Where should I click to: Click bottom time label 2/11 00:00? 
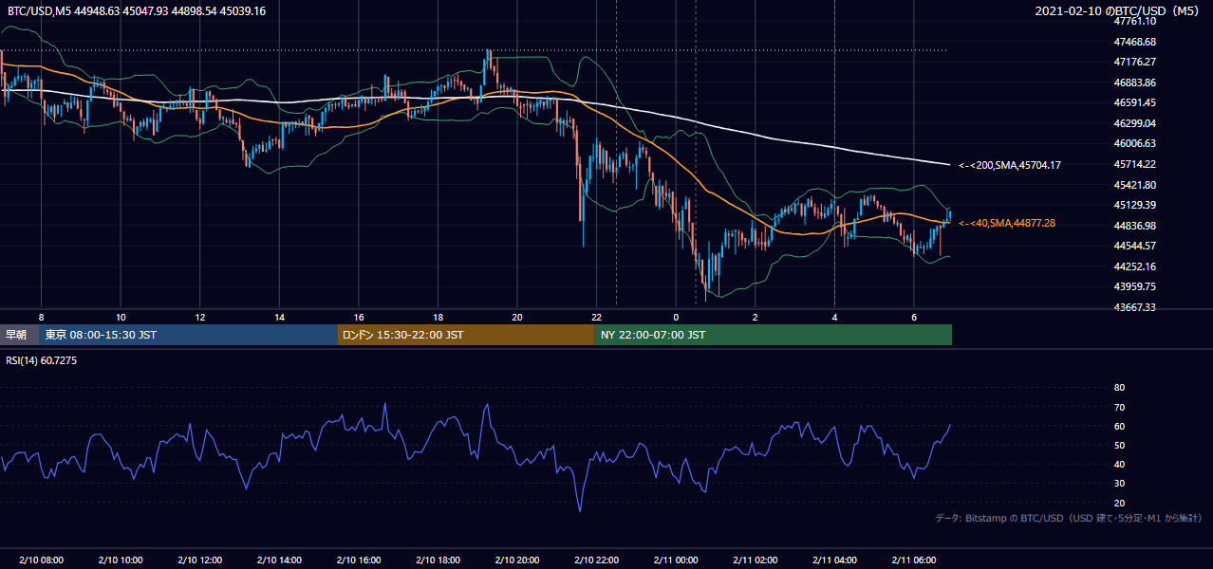pos(675,560)
